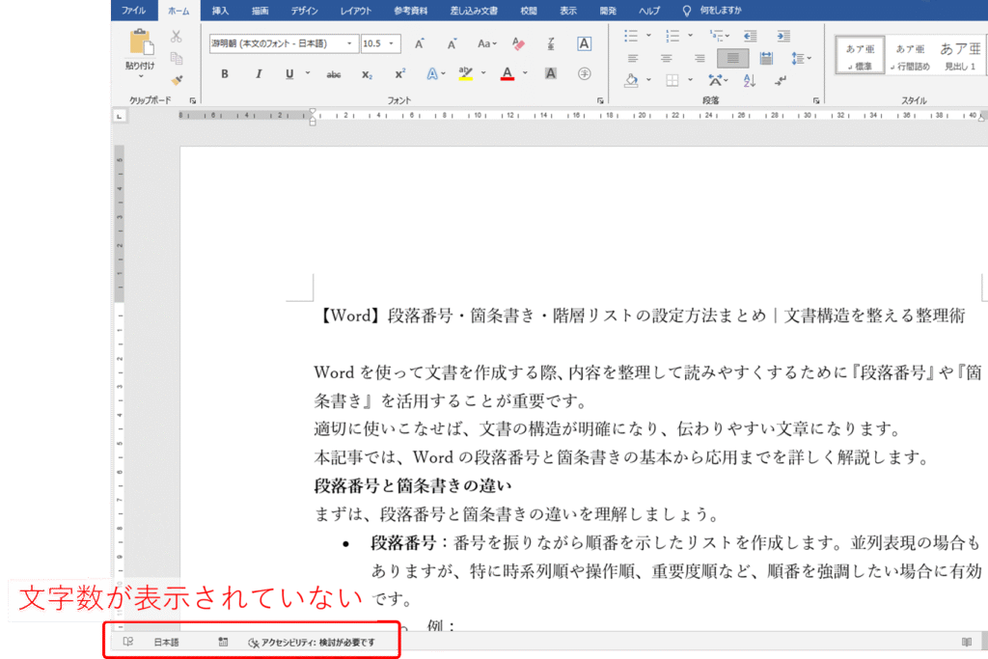This screenshot has height=659, width=988.
Task: Toggle superscript formatting
Action: click(400, 73)
